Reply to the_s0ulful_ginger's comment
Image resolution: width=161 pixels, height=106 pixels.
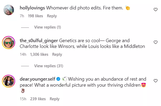coord(57,54)
